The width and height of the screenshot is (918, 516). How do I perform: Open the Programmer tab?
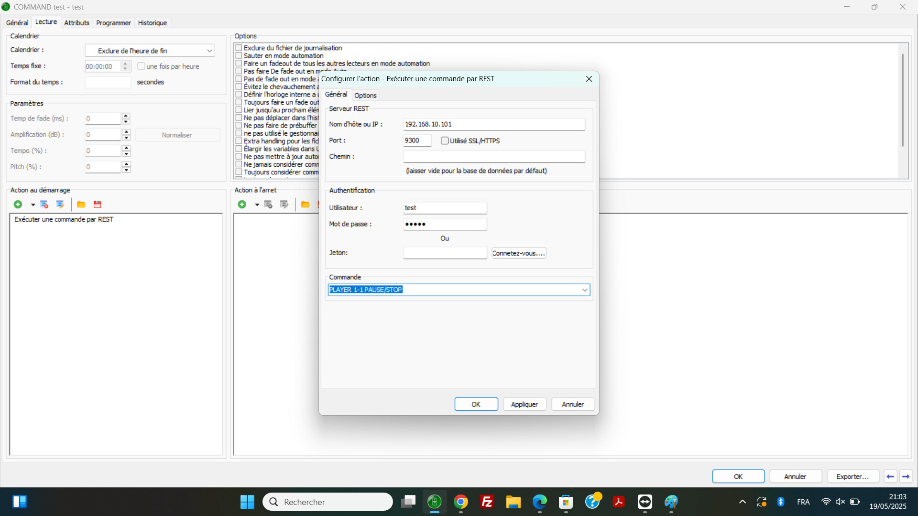113,22
